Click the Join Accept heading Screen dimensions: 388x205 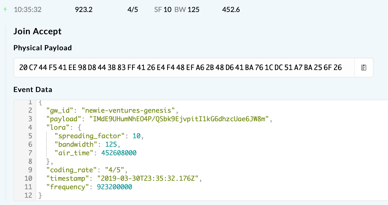click(37, 31)
